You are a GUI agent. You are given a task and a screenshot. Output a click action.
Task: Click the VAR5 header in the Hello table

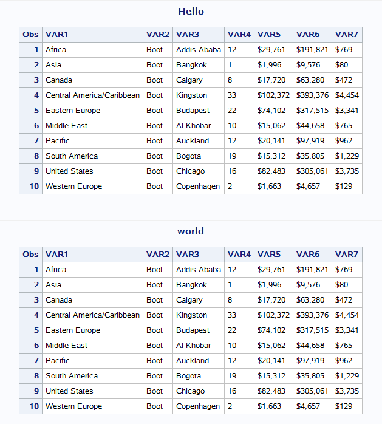pyautogui.click(x=273, y=35)
